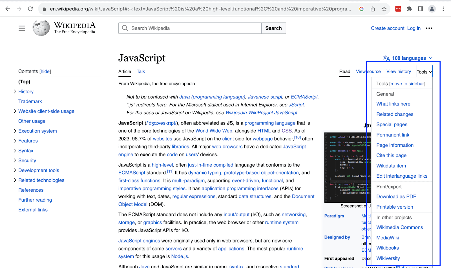Click the Wikipedia globe logo
Image resolution: width=451 pixels, height=268 pixels.
coord(41,28)
